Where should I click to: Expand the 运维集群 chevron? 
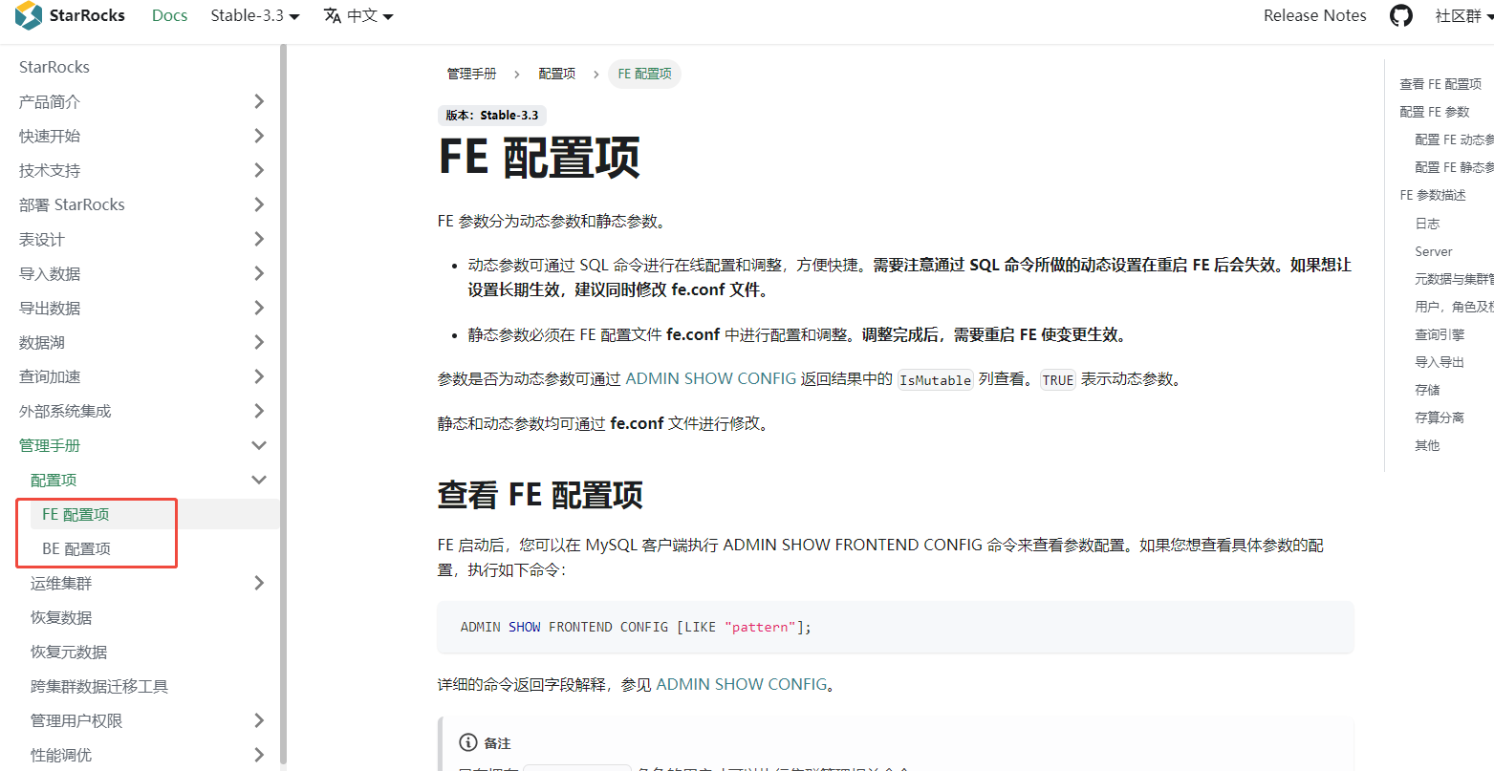pyautogui.click(x=259, y=583)
